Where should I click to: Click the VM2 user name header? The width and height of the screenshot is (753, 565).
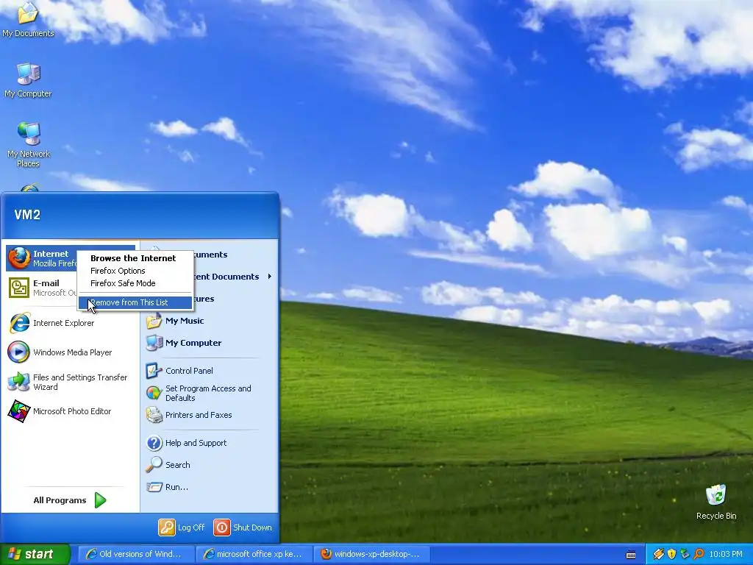27,214
